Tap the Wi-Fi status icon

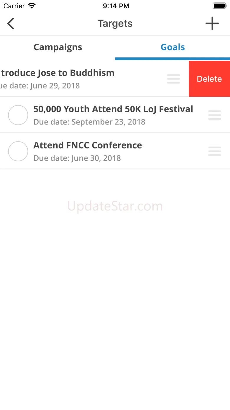(x=32, y=6)
